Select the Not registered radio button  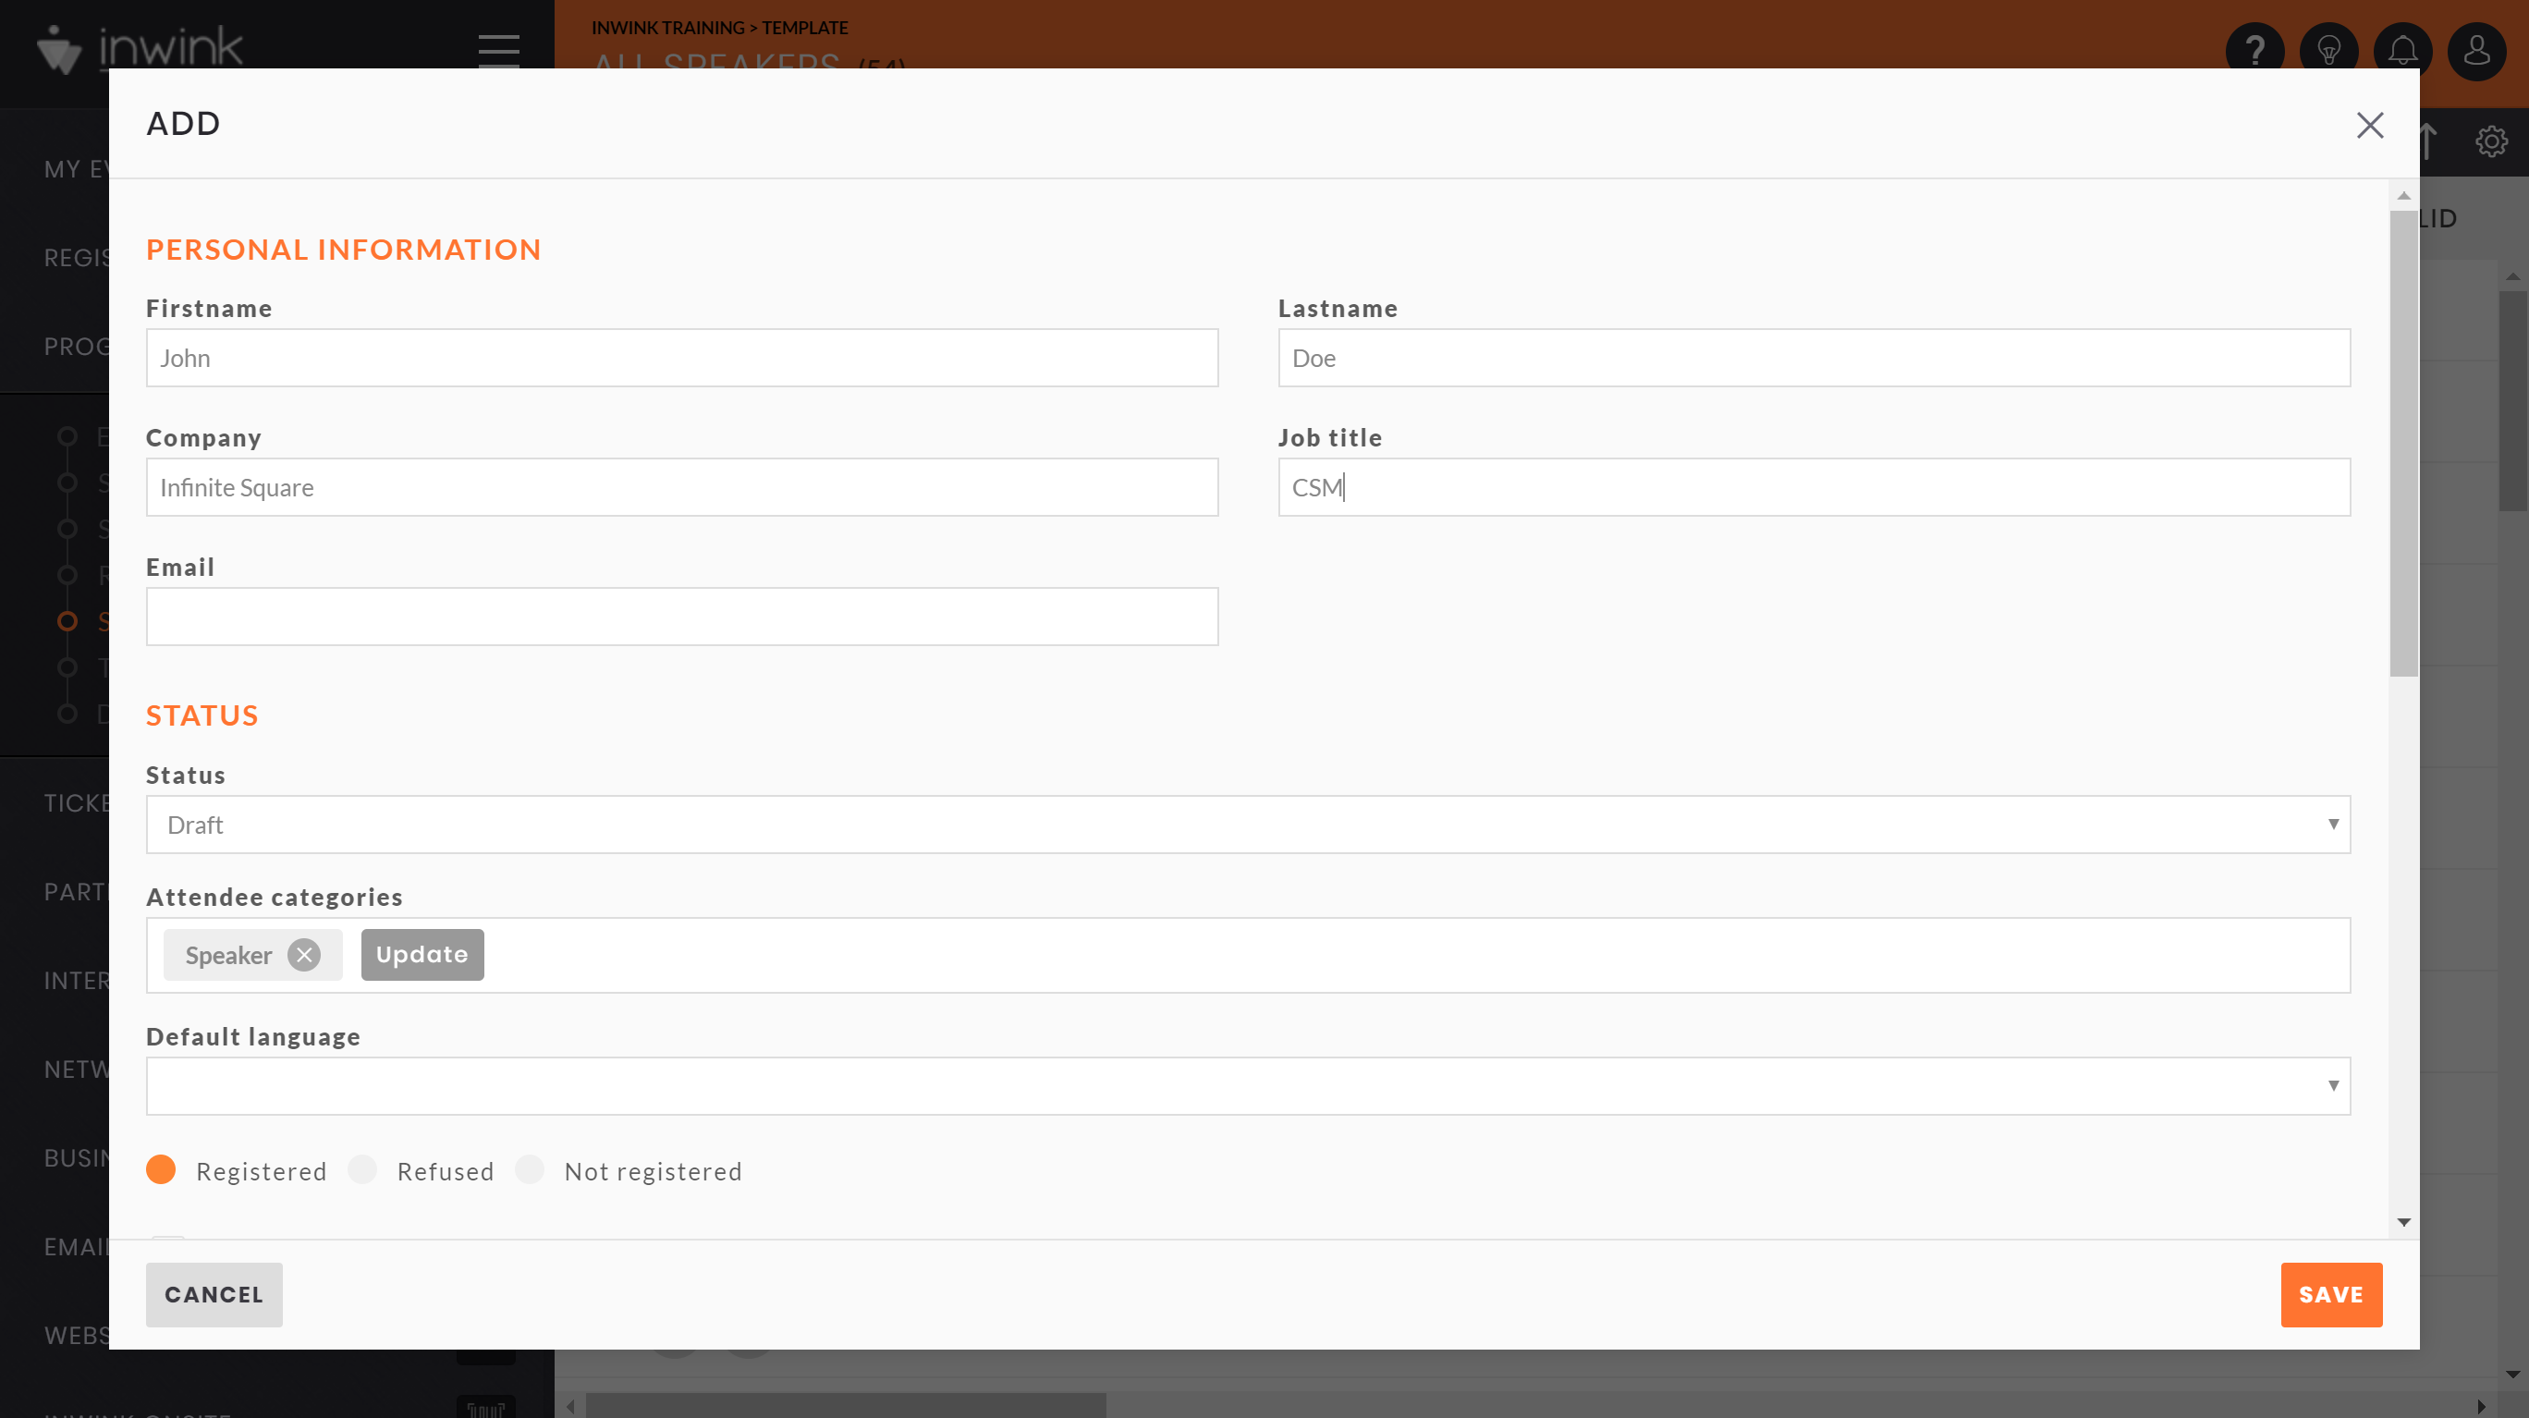click(x=531, y=1169)
